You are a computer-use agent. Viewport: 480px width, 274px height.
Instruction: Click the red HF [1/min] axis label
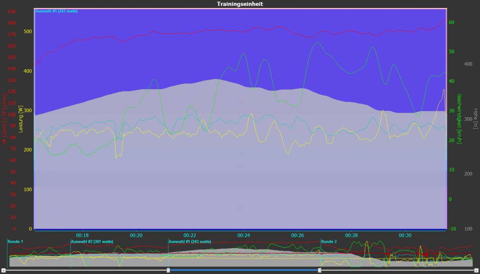tap(5, 120)
